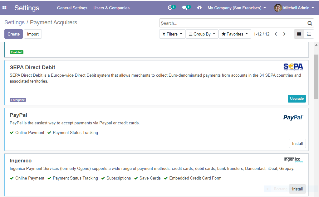Open Users & Companies menu
The image size is (319, 197).
pos(111,8)
